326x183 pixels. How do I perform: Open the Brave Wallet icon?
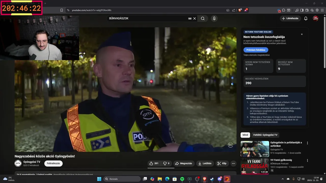[307, 10]
